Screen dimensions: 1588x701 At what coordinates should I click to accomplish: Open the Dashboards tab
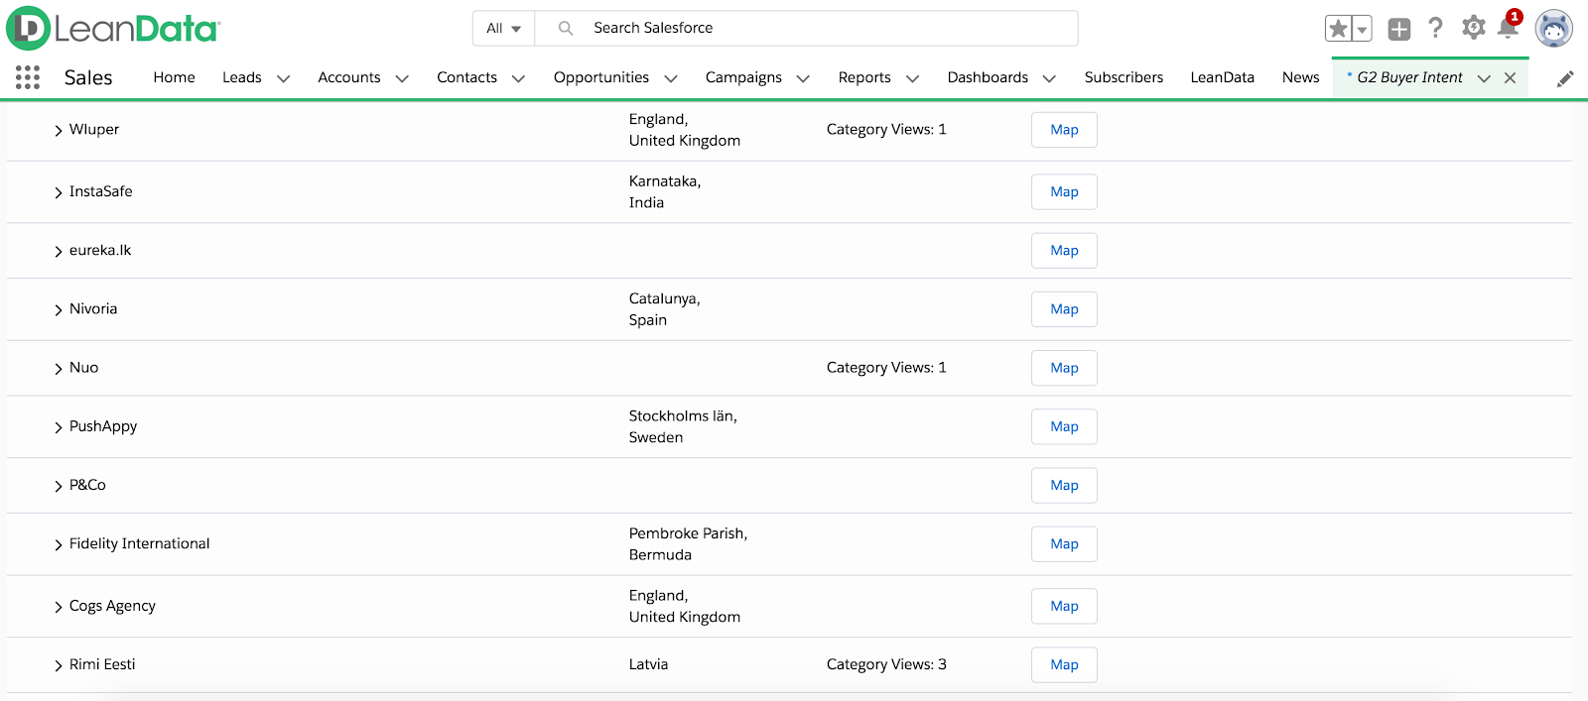(988, 77)
